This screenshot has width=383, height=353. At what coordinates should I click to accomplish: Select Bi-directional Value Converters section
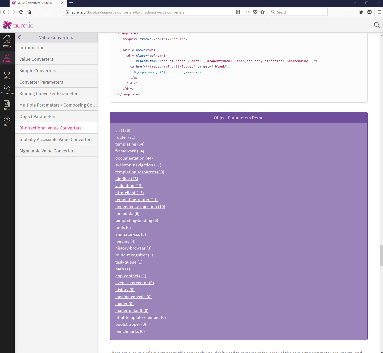point(56,128)
